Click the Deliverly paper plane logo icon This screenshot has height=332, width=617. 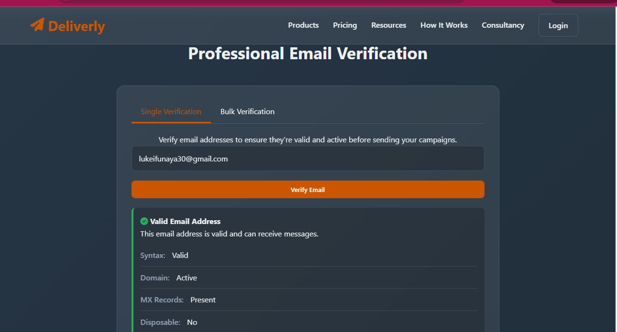click(x=37, y=24)
